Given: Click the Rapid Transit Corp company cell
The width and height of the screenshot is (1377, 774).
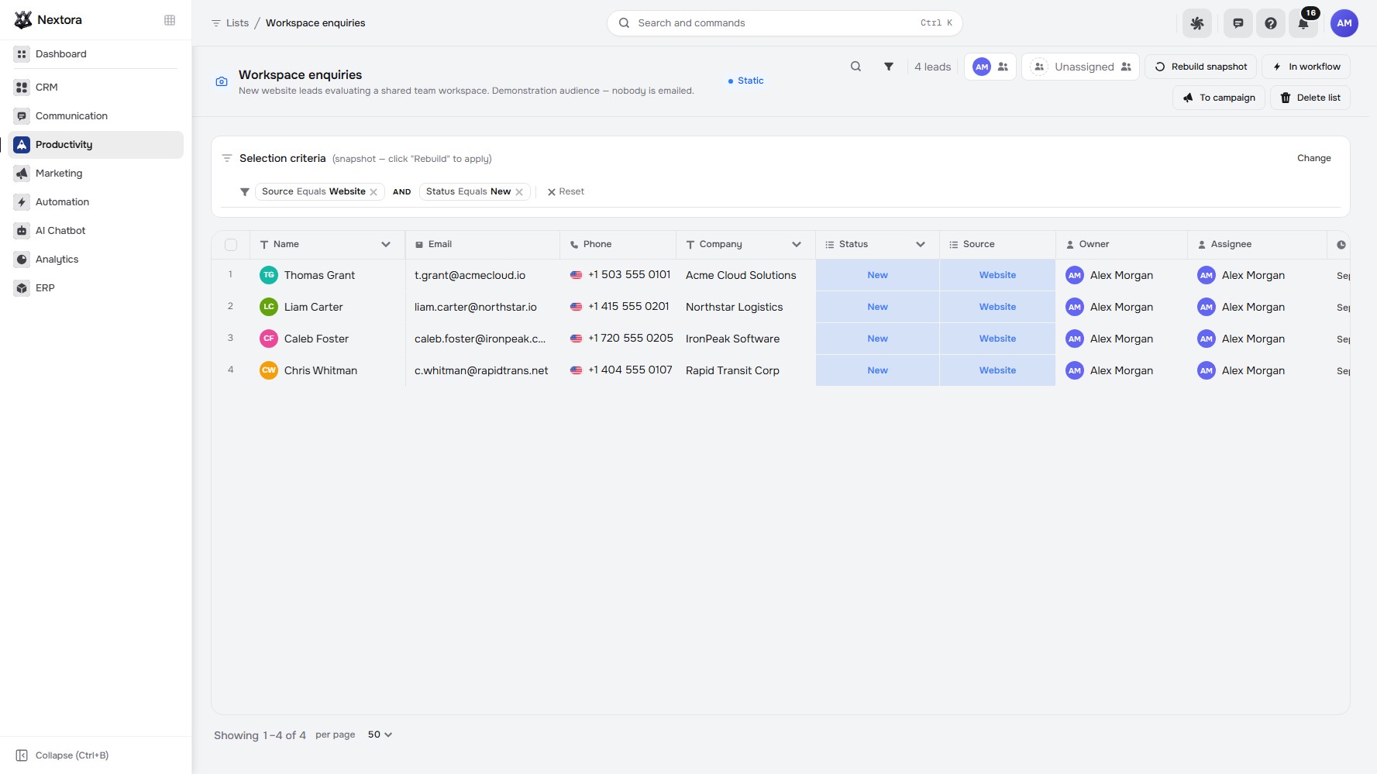Looking at the screenshot, I should tap(745, 370).
